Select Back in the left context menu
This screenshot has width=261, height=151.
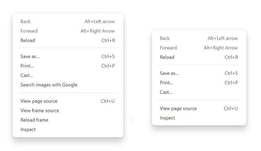click(68, 22)
